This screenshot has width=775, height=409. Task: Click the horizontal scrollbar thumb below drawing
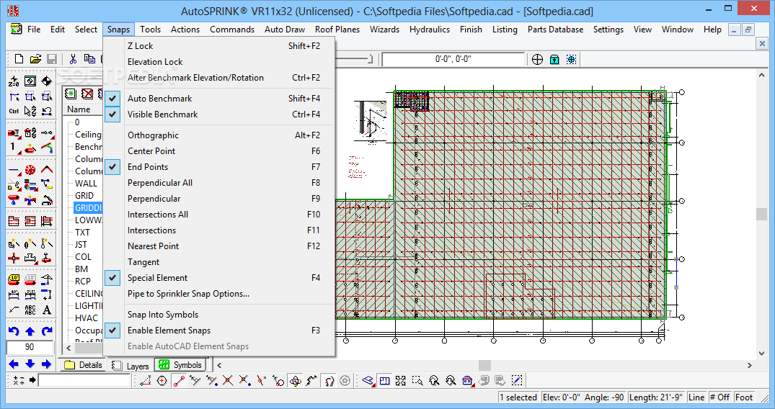[x=485, y=365]
